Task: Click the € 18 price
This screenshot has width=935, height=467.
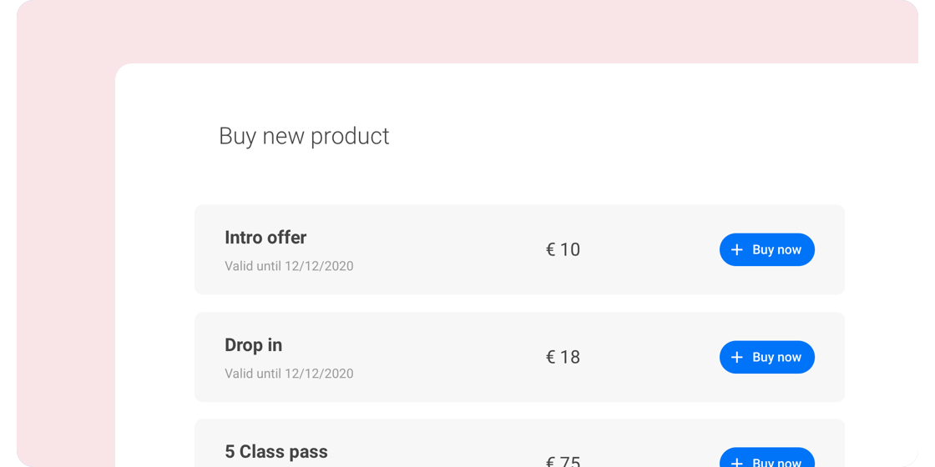Action: pyautogui.click(x=563, y=358)
